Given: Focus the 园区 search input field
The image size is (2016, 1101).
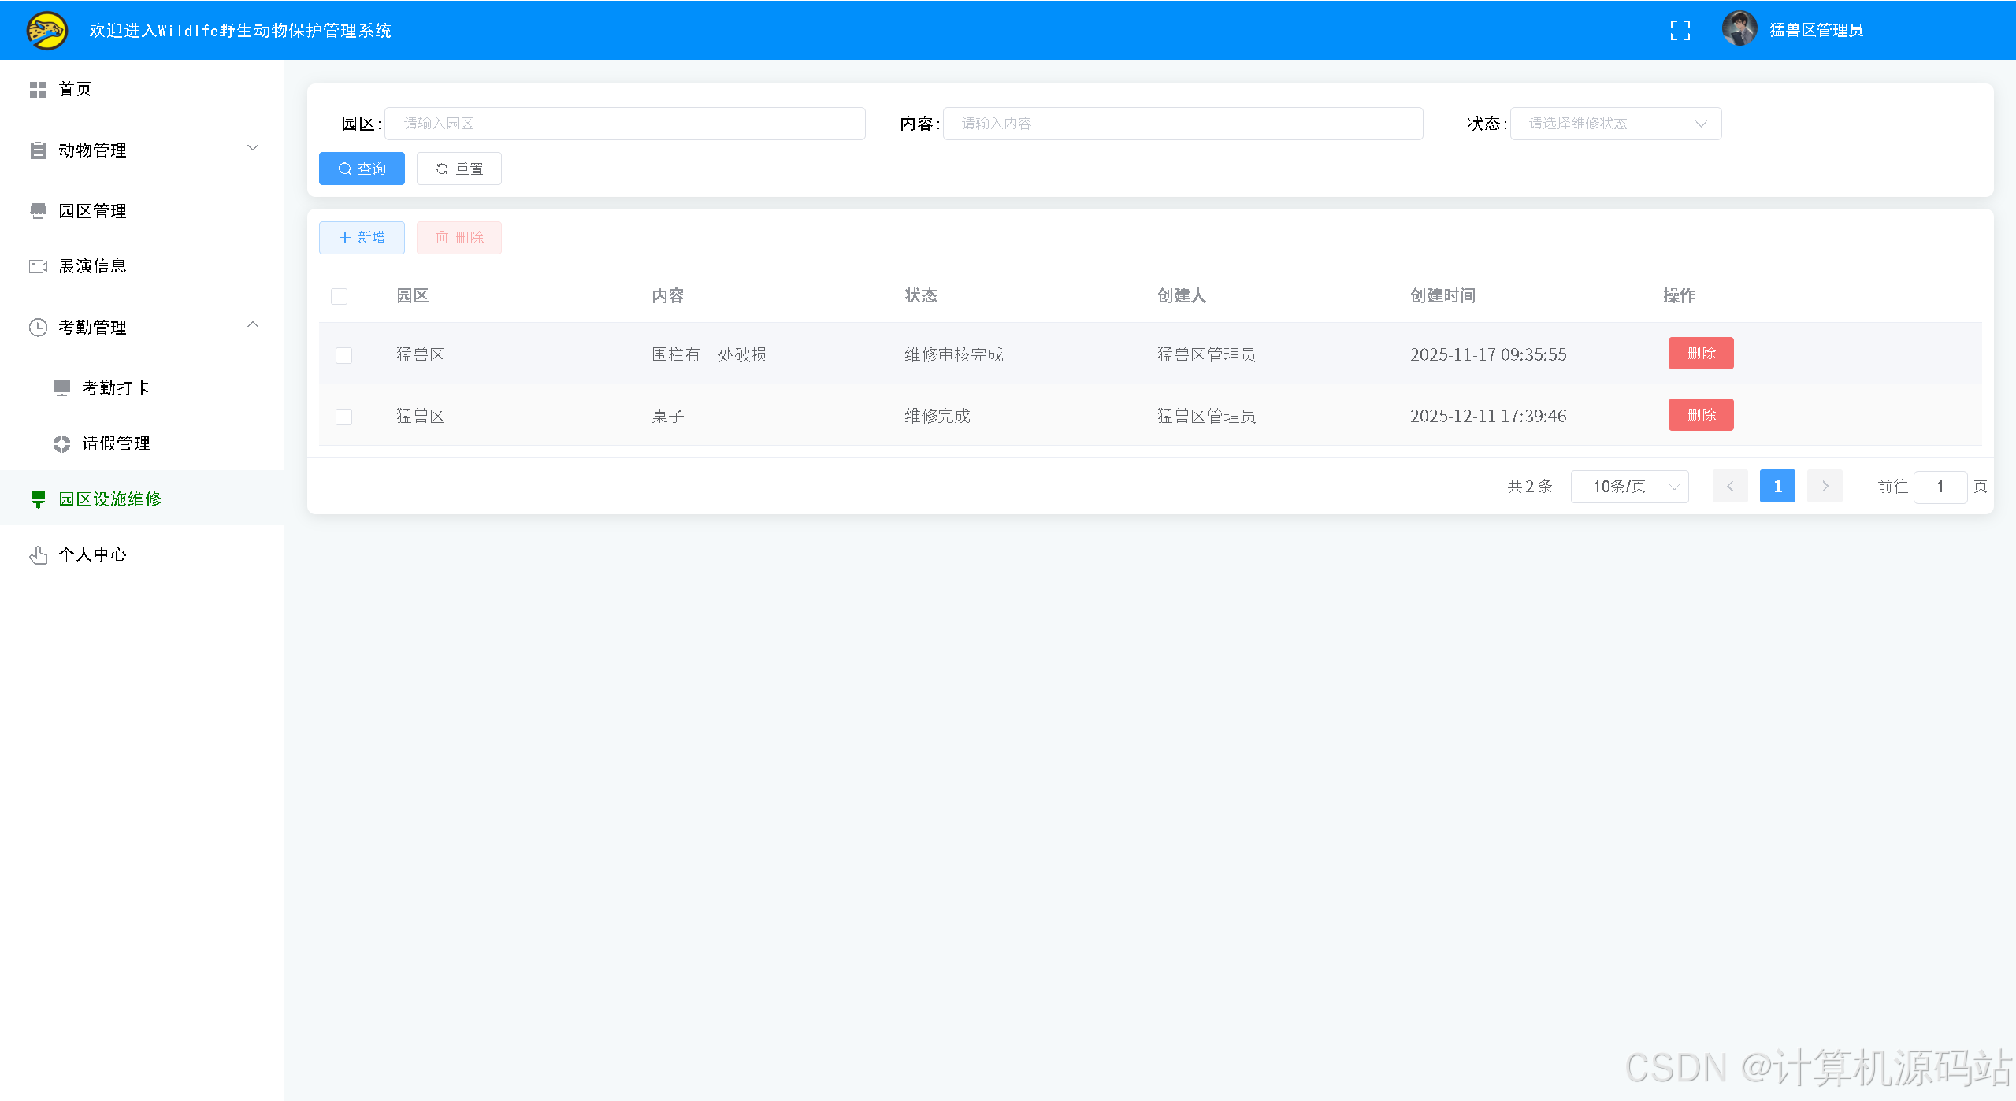Looking at the screenshot, I should pos(625,124).
